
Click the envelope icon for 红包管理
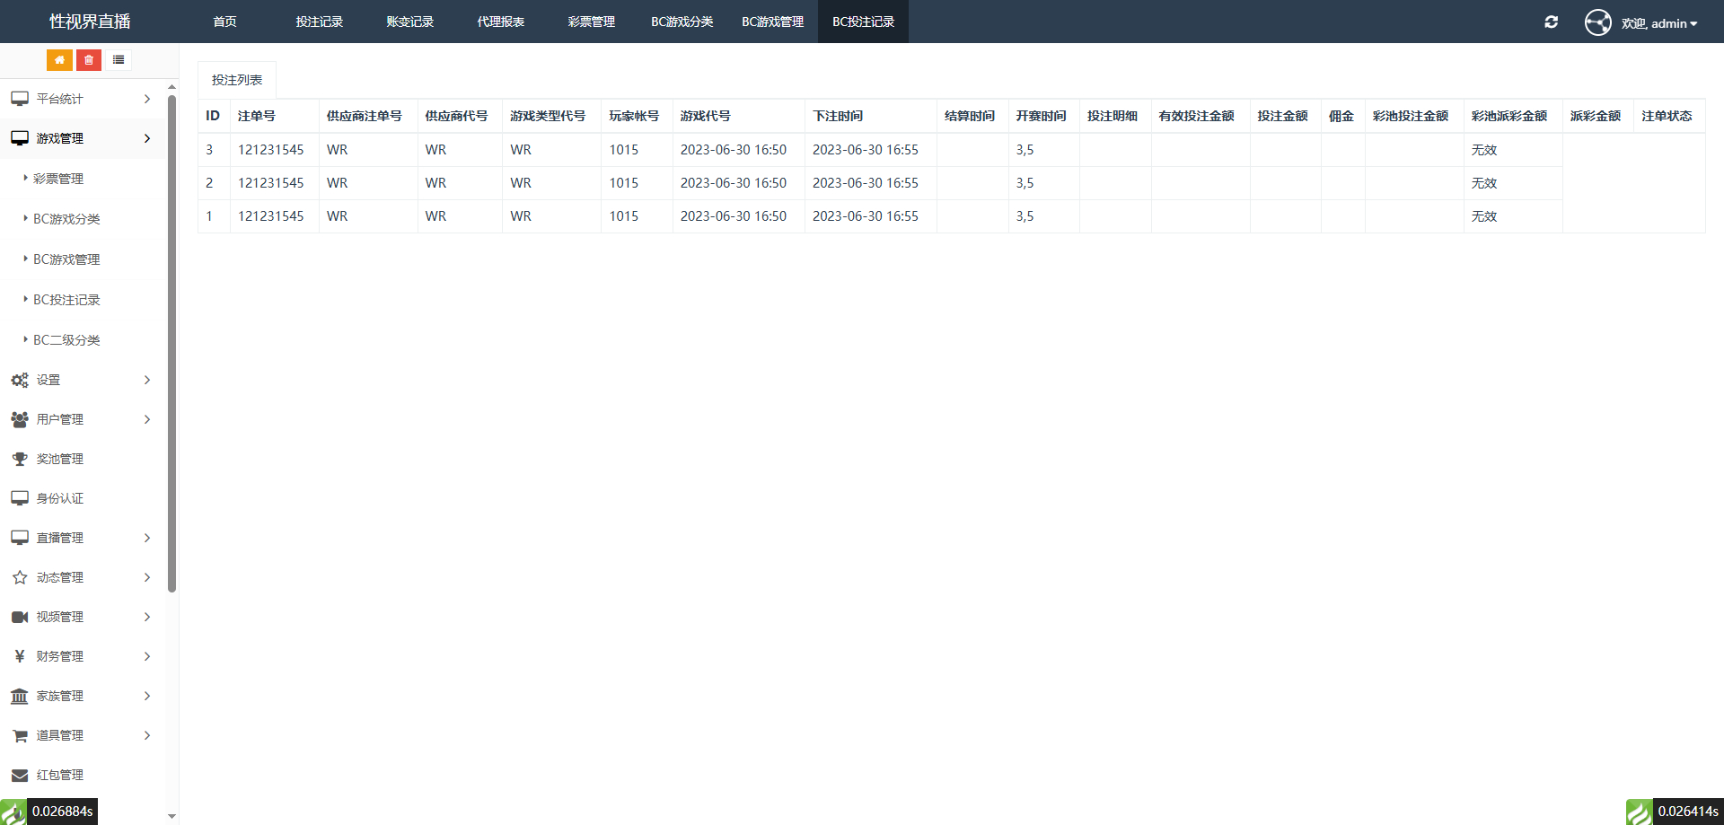20,776
